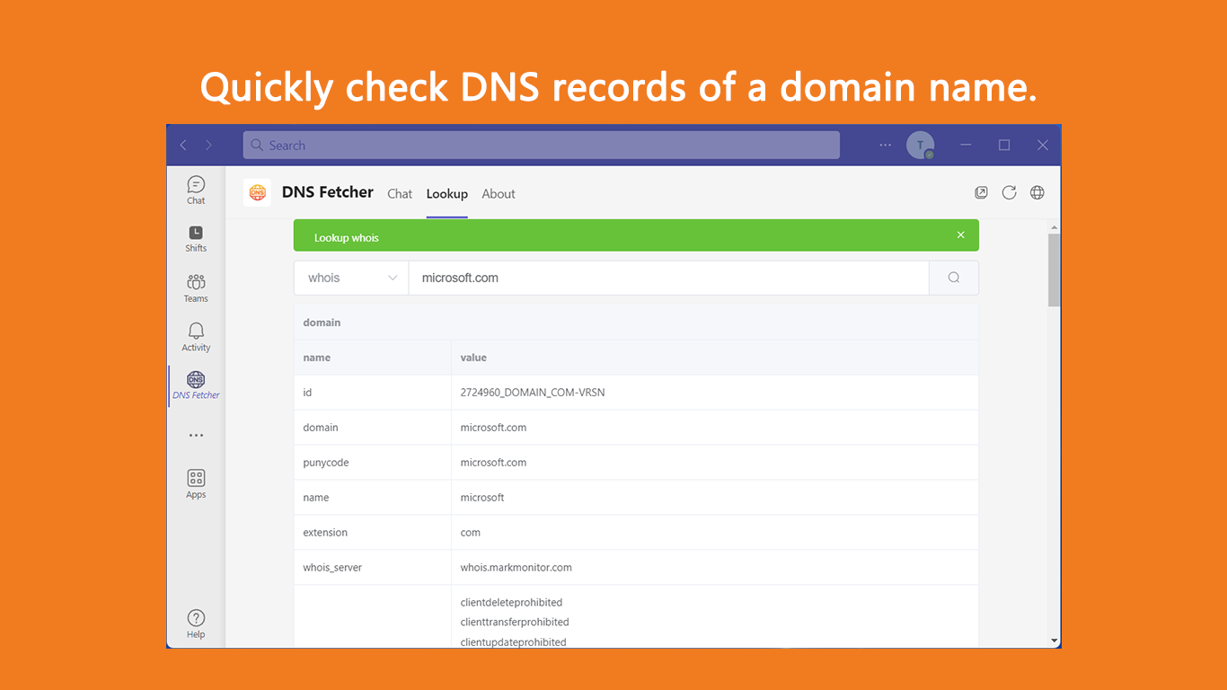Click the clienttransferprohibited status text
Screen dimensions: 1227x690
(x=515, y=622)
